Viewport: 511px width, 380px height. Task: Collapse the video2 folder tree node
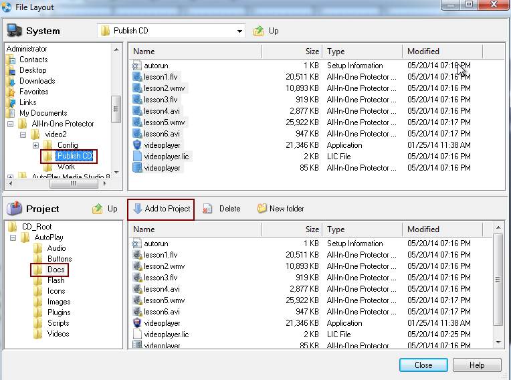23,134
